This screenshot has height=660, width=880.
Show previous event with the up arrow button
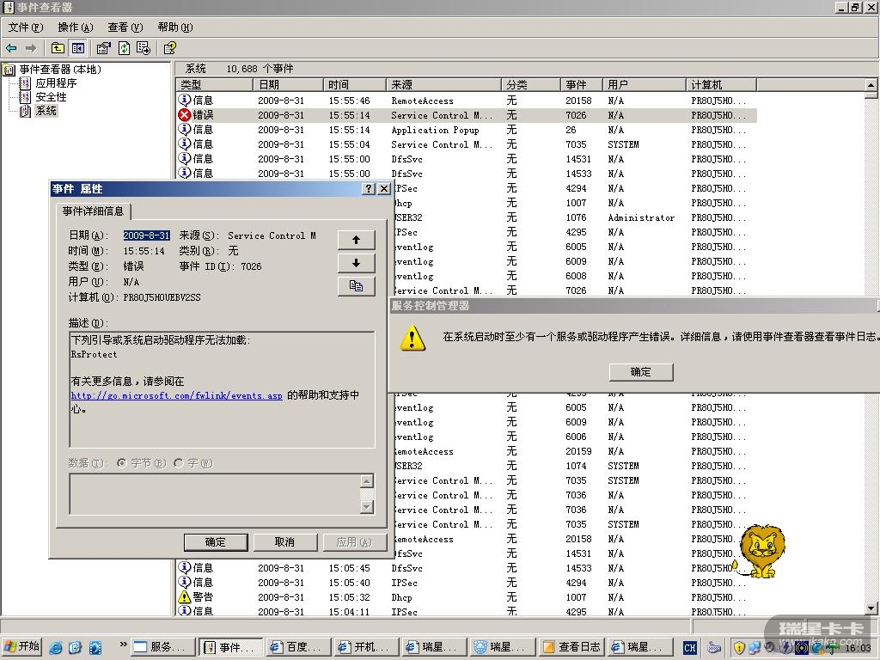point(356,240)
